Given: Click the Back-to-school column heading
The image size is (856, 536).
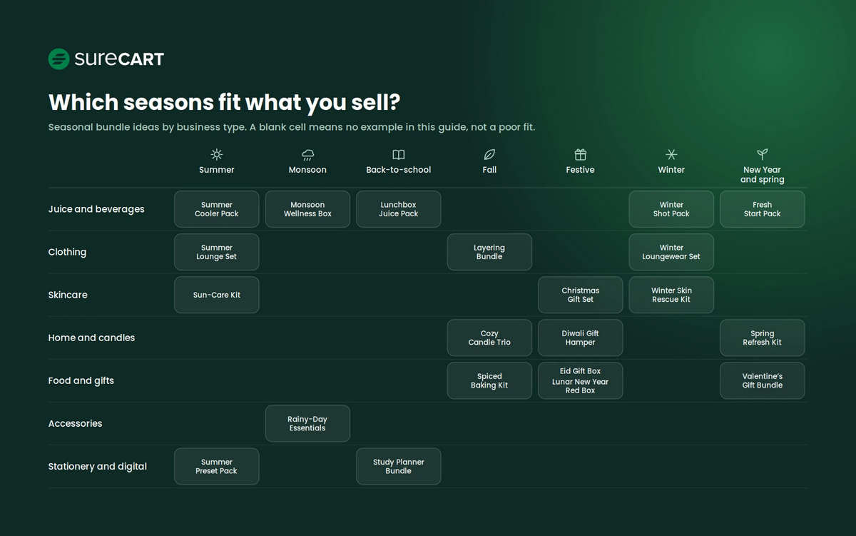Looking at the screenshot, I should [399, 170].
